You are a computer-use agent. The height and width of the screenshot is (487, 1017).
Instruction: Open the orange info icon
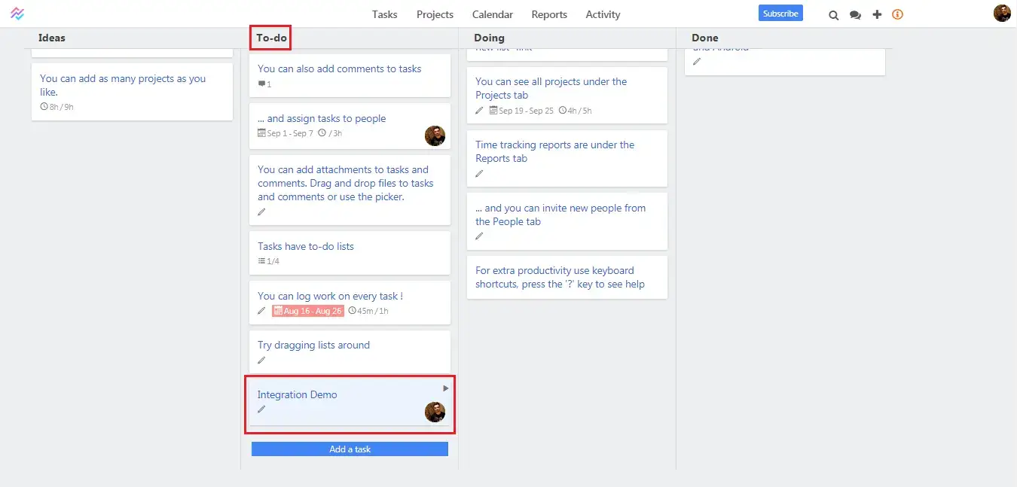(897, 14)
